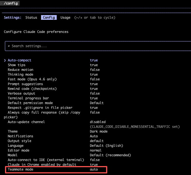Viewport: 191px width, 175px height.
Task: Toggle the Show tips value
Action: click(x=94, y=65)
